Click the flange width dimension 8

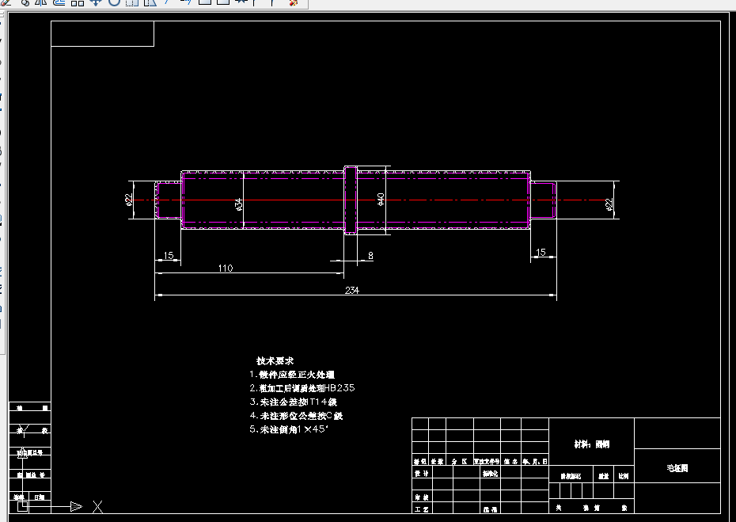370,256
